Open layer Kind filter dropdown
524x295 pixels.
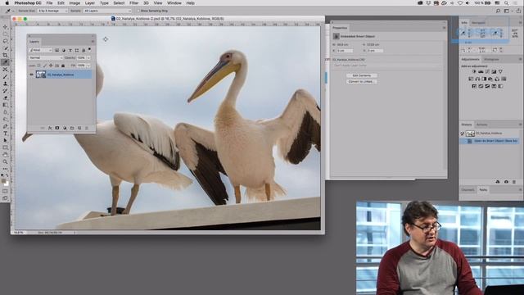(41, 50)
